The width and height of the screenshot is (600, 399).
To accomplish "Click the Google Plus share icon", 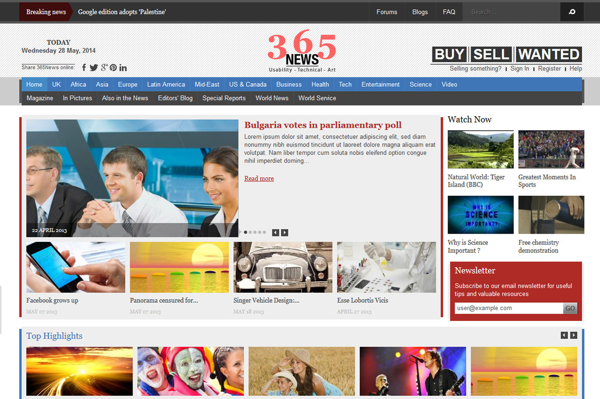I will pyautogui.click(x=104, y=67).
